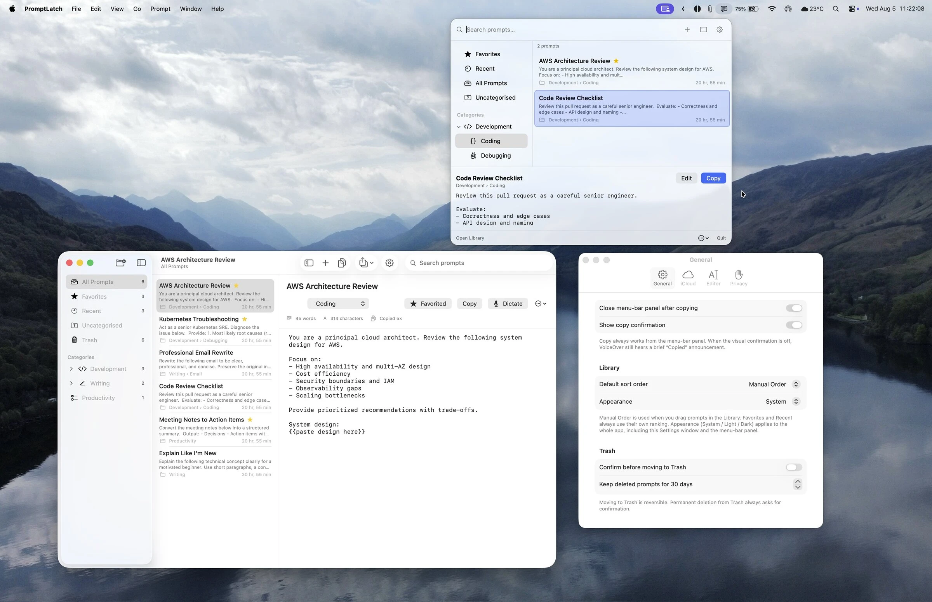Select the Coding subcategory in menu-bar panel
The height and width of the screenshot is (602, 932).
[491, 141]
